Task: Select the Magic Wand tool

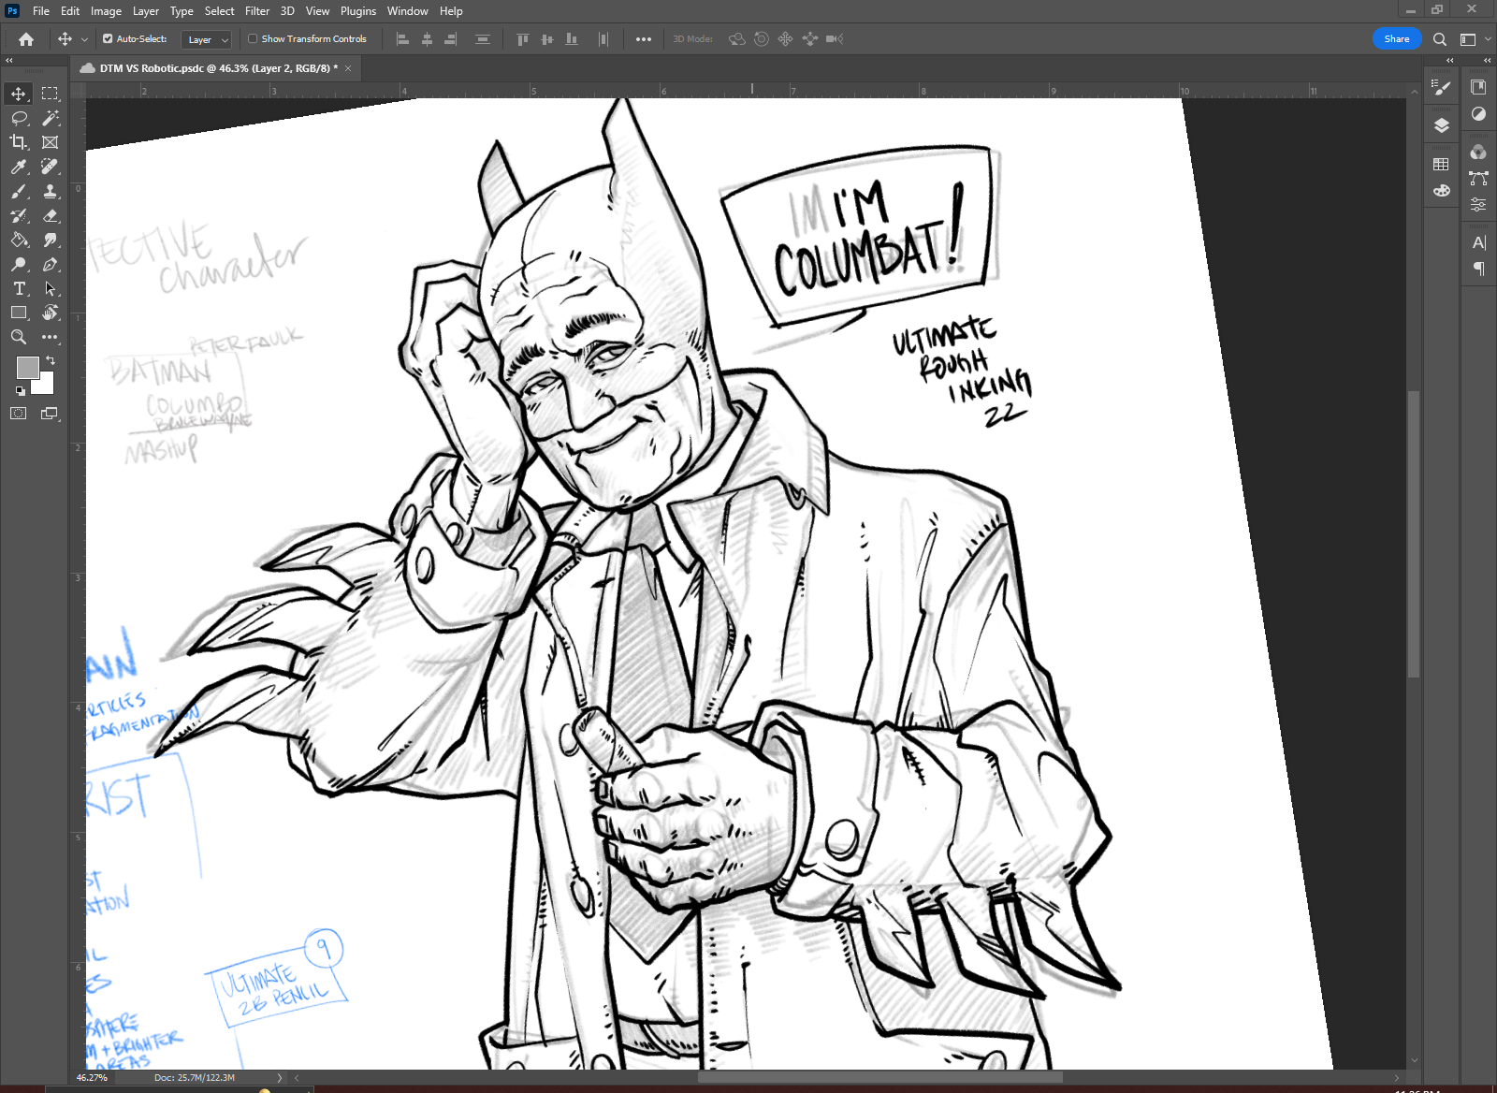Action: [50, 118]
